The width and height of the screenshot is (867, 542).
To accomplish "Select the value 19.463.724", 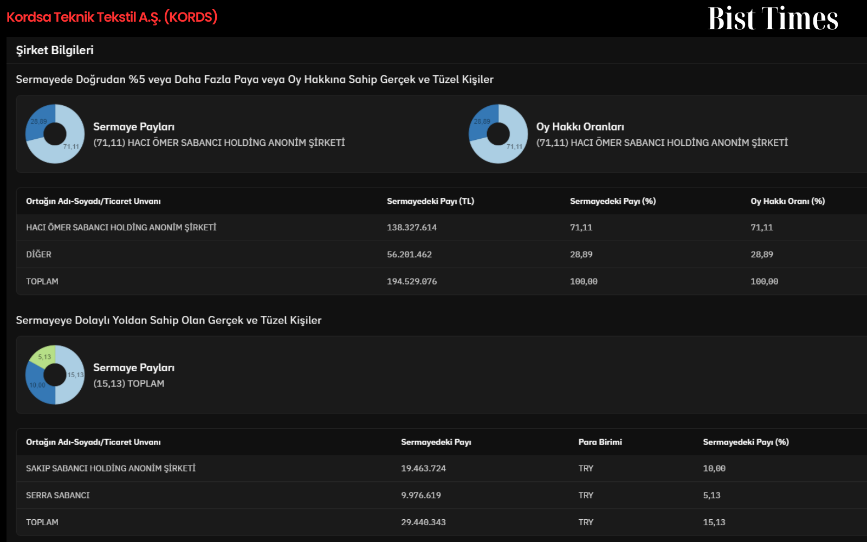I will (x=423, y=468).
